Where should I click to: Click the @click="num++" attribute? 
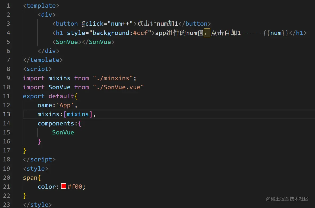pos(107,24)
